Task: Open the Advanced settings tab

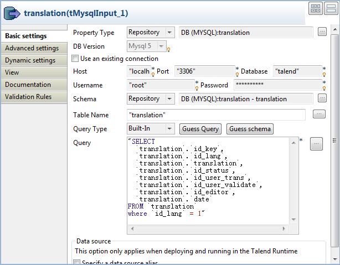Action: click(x=32, y=48)
